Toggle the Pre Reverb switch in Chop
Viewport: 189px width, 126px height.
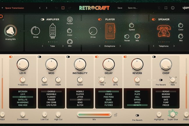pyautogui.click(x=161, y=80)
